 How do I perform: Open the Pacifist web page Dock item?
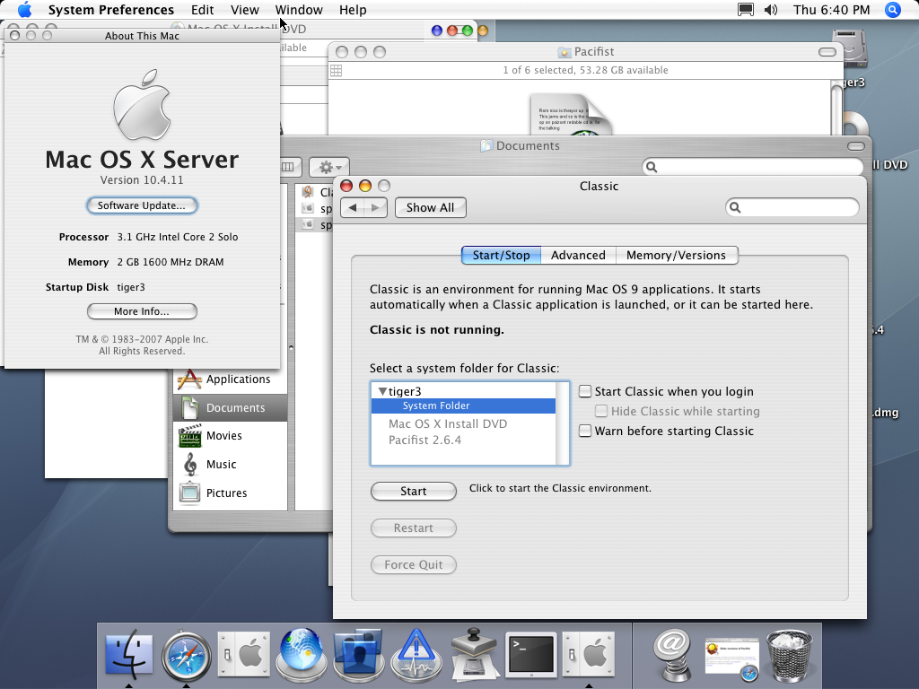point(731,658)
